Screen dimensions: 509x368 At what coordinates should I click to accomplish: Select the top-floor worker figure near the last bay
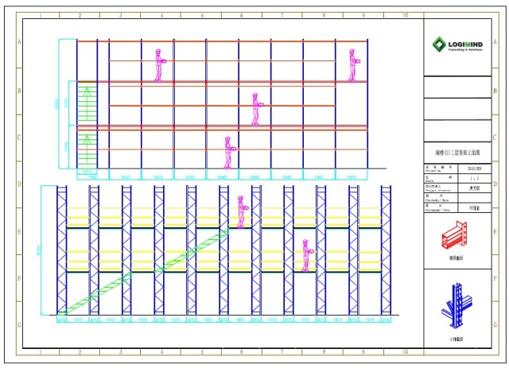pos(353,65)
